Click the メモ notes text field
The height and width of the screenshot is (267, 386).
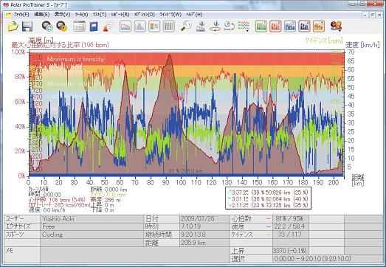(135, 254)
